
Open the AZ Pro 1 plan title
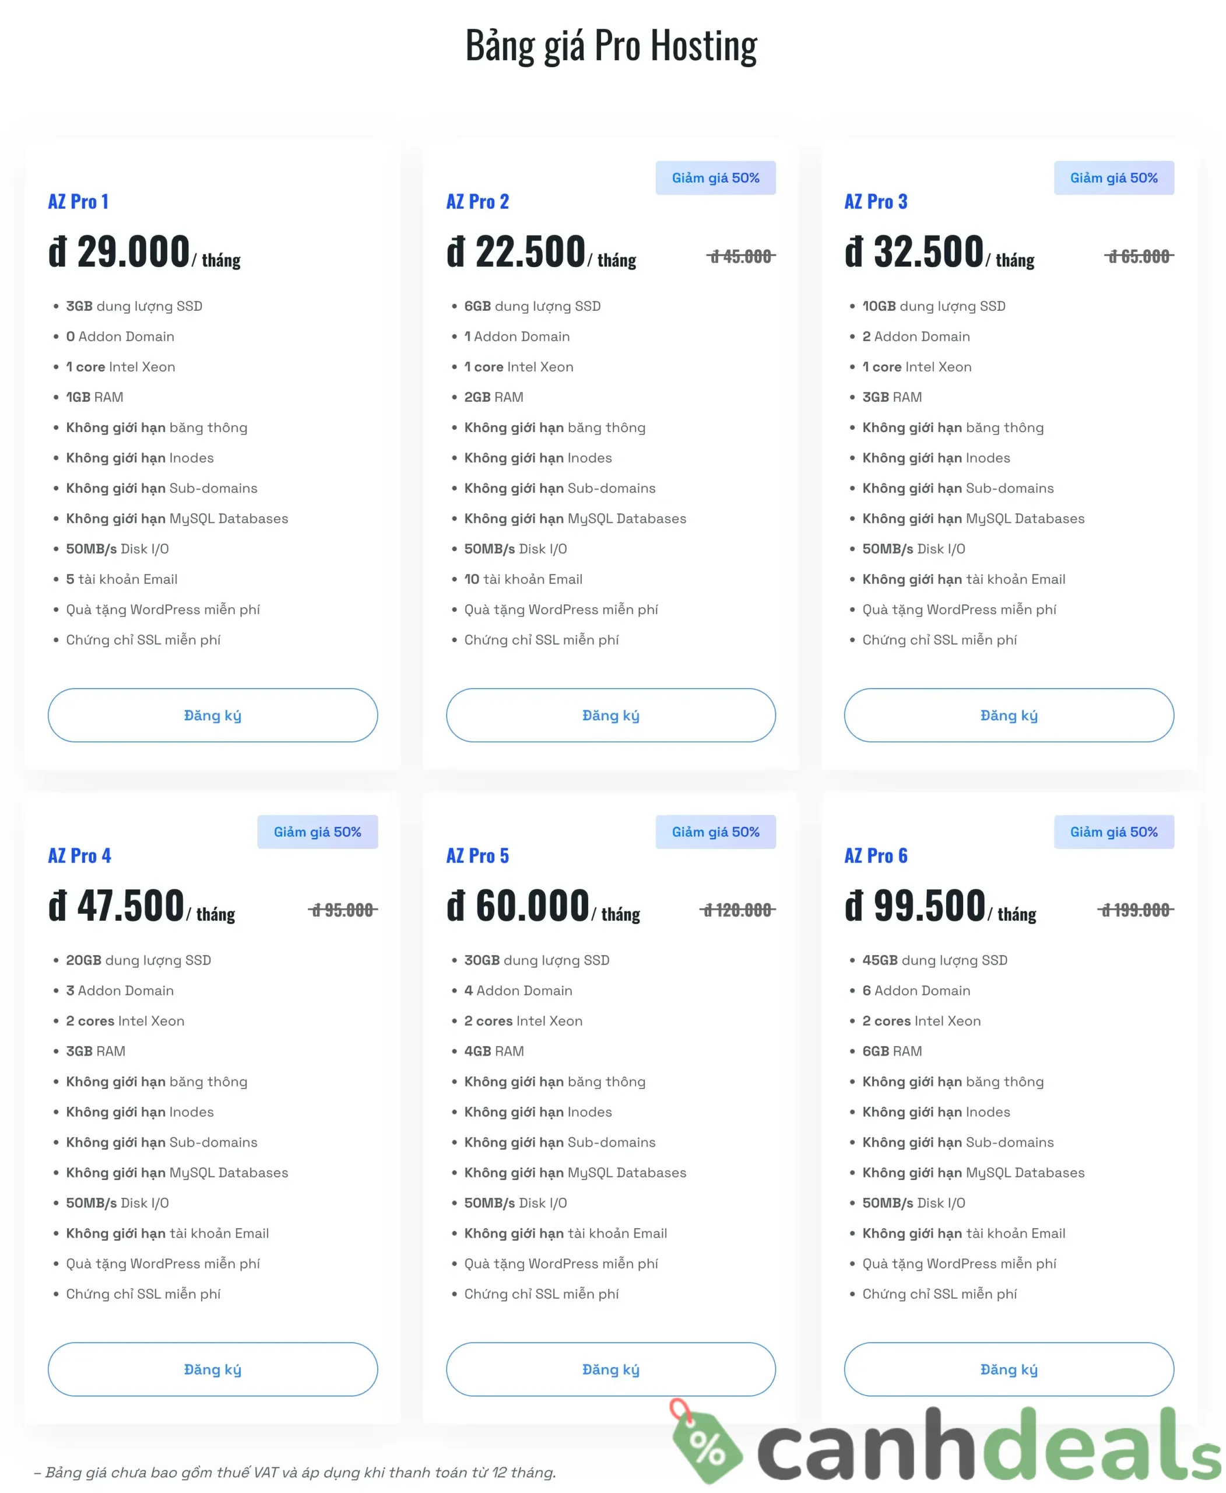78,202
